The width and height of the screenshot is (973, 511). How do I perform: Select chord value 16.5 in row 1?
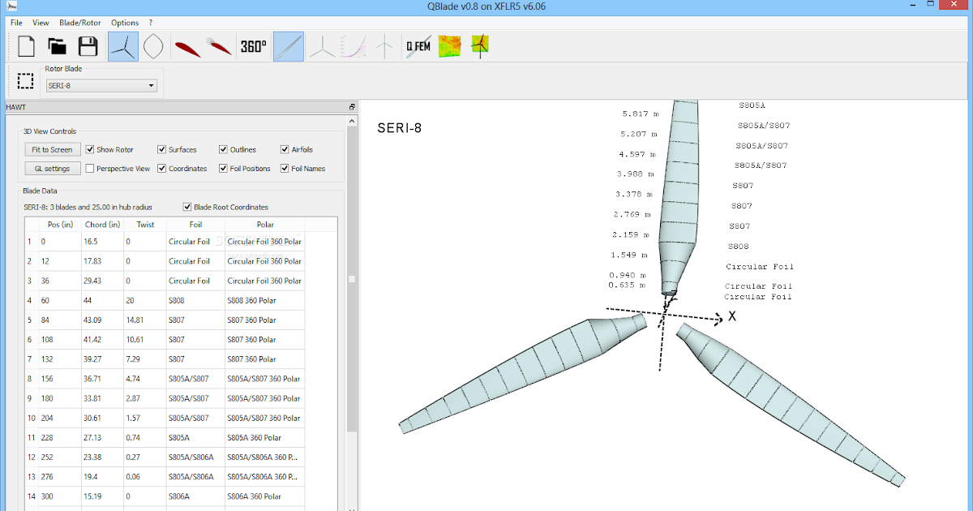tap(102, 242)
